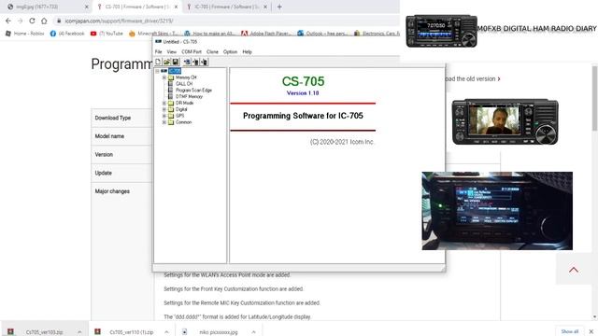Open the File menu in CS-705

click(158, 52)
